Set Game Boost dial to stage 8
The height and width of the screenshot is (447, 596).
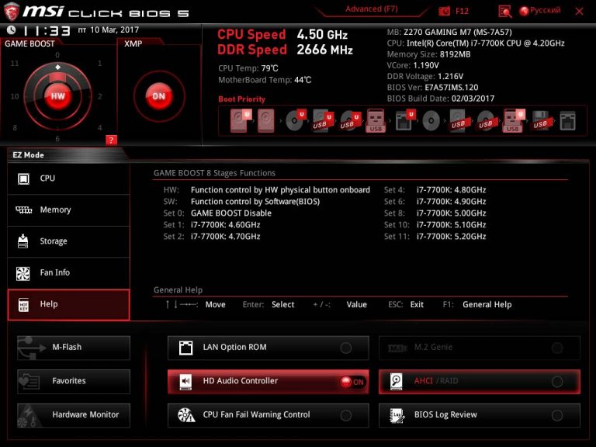click(x=15, y=128)
